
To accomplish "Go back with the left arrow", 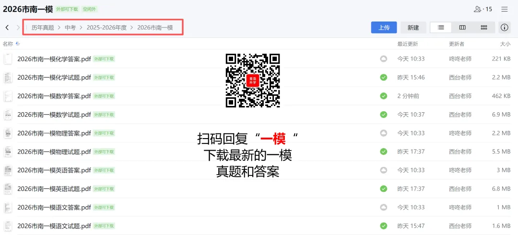I will (x=7, y=27).
